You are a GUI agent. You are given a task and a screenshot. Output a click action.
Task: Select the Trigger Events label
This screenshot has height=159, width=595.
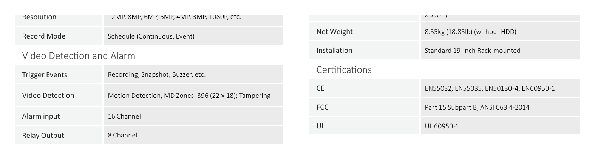pos(45,74)
